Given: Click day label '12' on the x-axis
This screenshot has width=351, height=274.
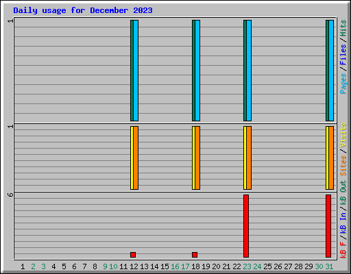Looking at the screenshot, I should coord(134,266).
